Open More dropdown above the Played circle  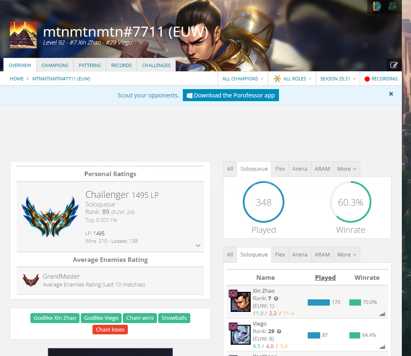(347, 169)
